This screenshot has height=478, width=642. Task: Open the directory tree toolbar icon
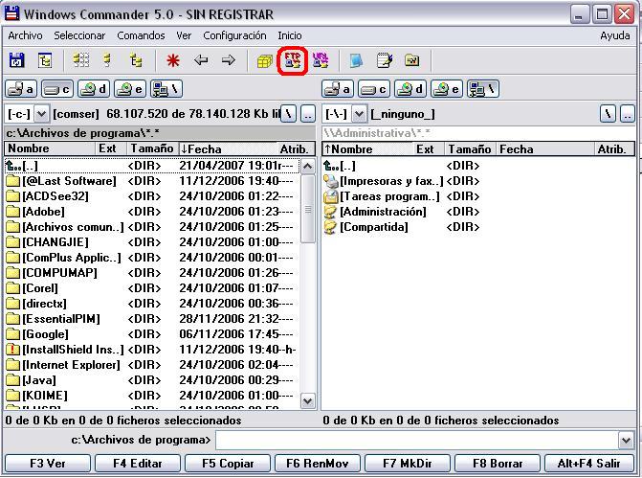(45, 60)
